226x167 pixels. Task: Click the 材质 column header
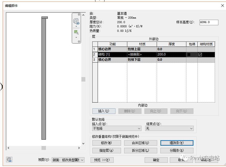(x=142, y=44)
